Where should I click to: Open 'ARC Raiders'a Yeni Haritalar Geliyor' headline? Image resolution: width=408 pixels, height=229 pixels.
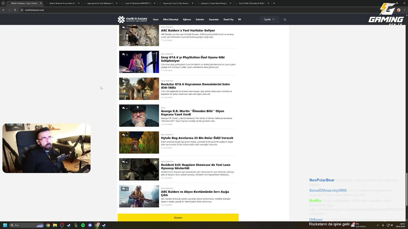[x=188, y=31]
